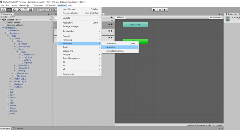The image size is (240, 130).
Task: Click the Pause button
Action: tap(160, 10)
